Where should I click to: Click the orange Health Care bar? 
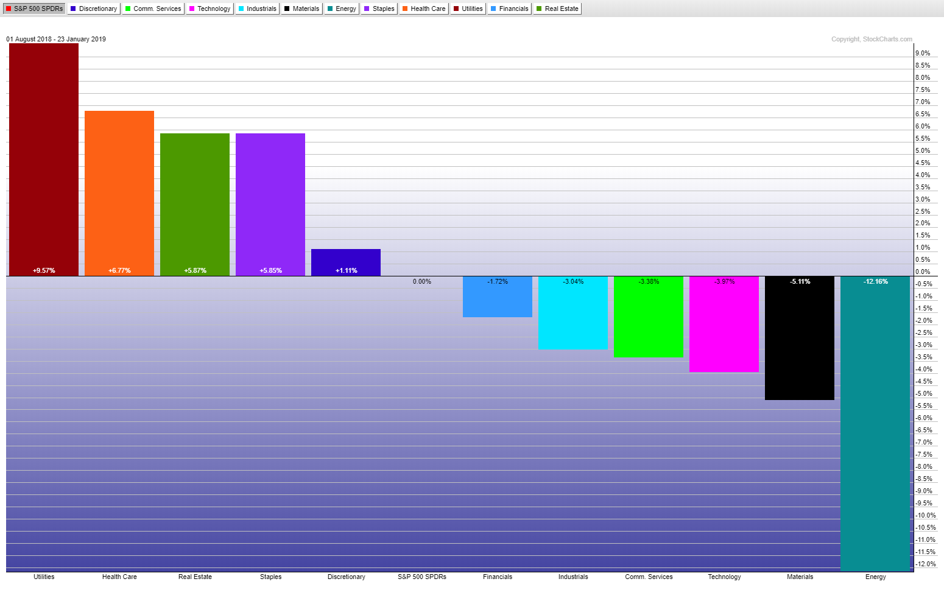click(x=119, y=194)
